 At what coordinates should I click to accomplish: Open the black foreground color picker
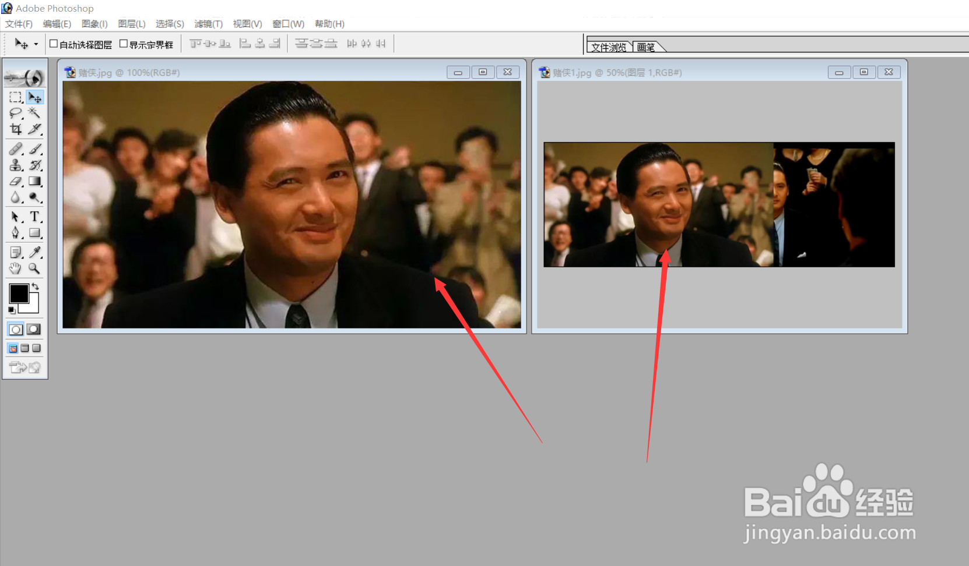pyautogui.click(x=18, y=293)
